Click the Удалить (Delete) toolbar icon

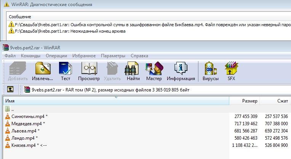click(x=112, y=68)
